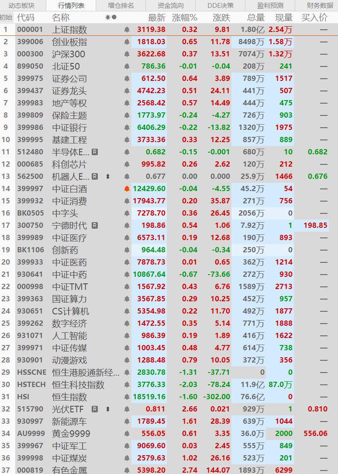Select the 盈利预测 tab
Viewport: 338px width, 474px height.
(270, 5)
